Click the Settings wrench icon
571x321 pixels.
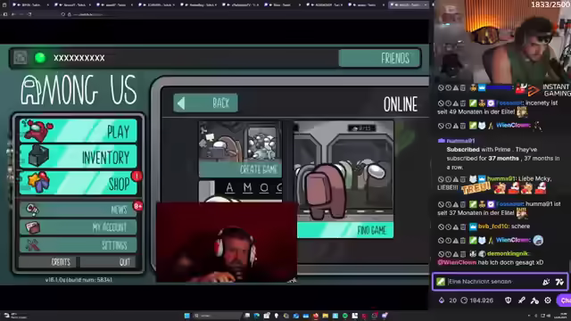32,245
